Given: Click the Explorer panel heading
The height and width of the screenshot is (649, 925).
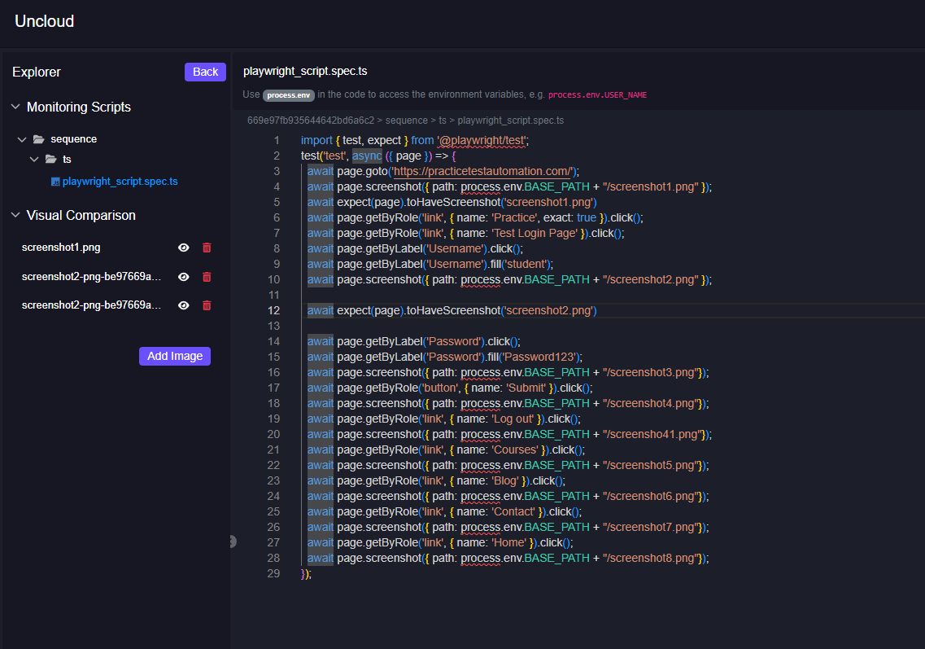Looking at the screenshot, I should point(37,72).
